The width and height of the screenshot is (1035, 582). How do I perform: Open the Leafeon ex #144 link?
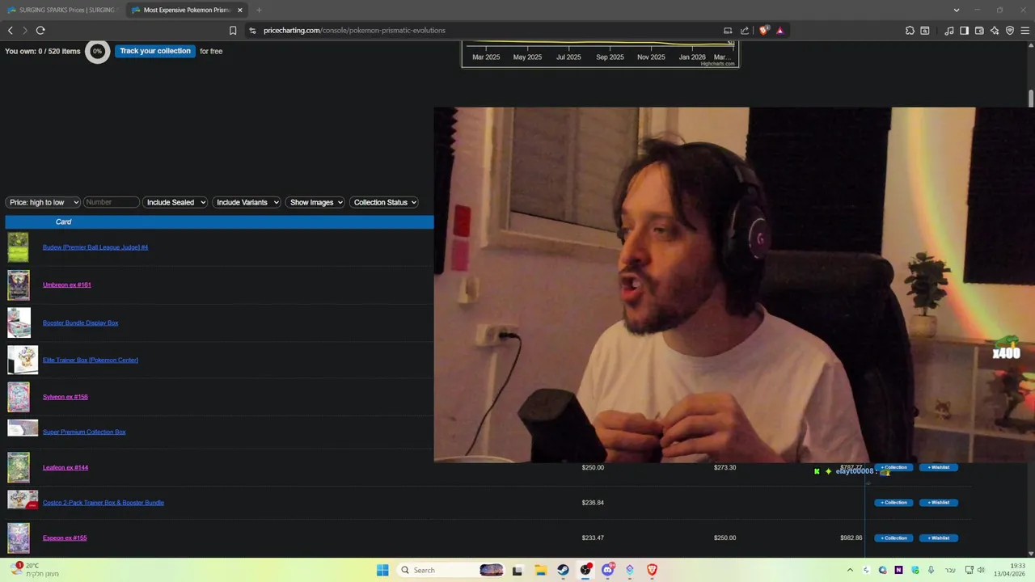65,467
